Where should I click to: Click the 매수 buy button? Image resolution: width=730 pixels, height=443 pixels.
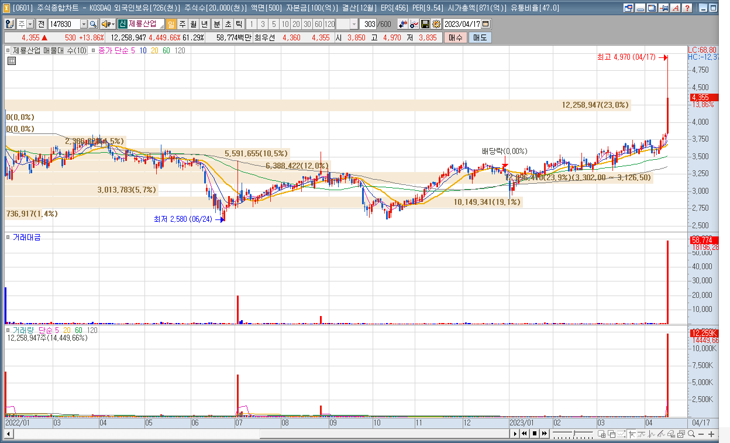tap(455, 37)
